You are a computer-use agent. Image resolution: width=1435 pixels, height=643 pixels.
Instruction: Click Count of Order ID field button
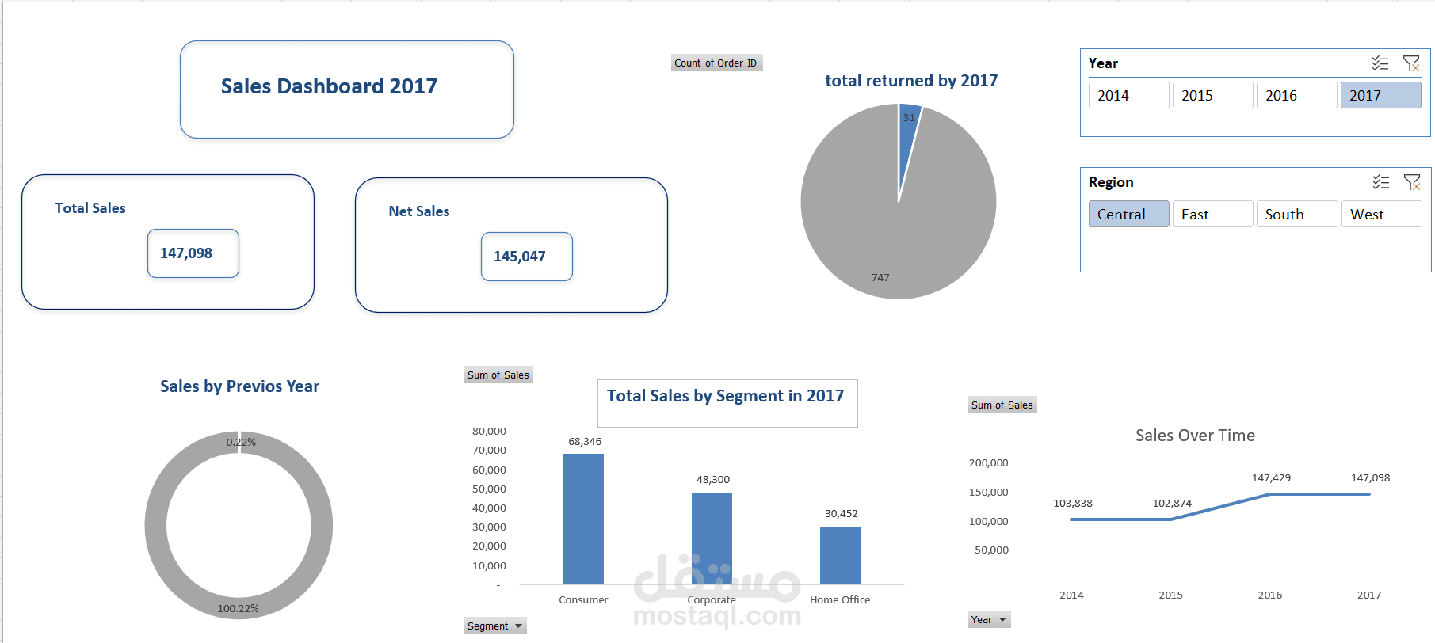(x=716, y=63)
